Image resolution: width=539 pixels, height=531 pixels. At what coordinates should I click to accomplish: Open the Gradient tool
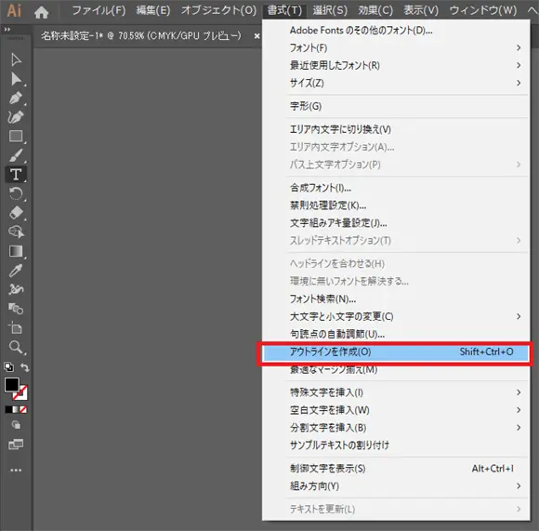point(16,251)
